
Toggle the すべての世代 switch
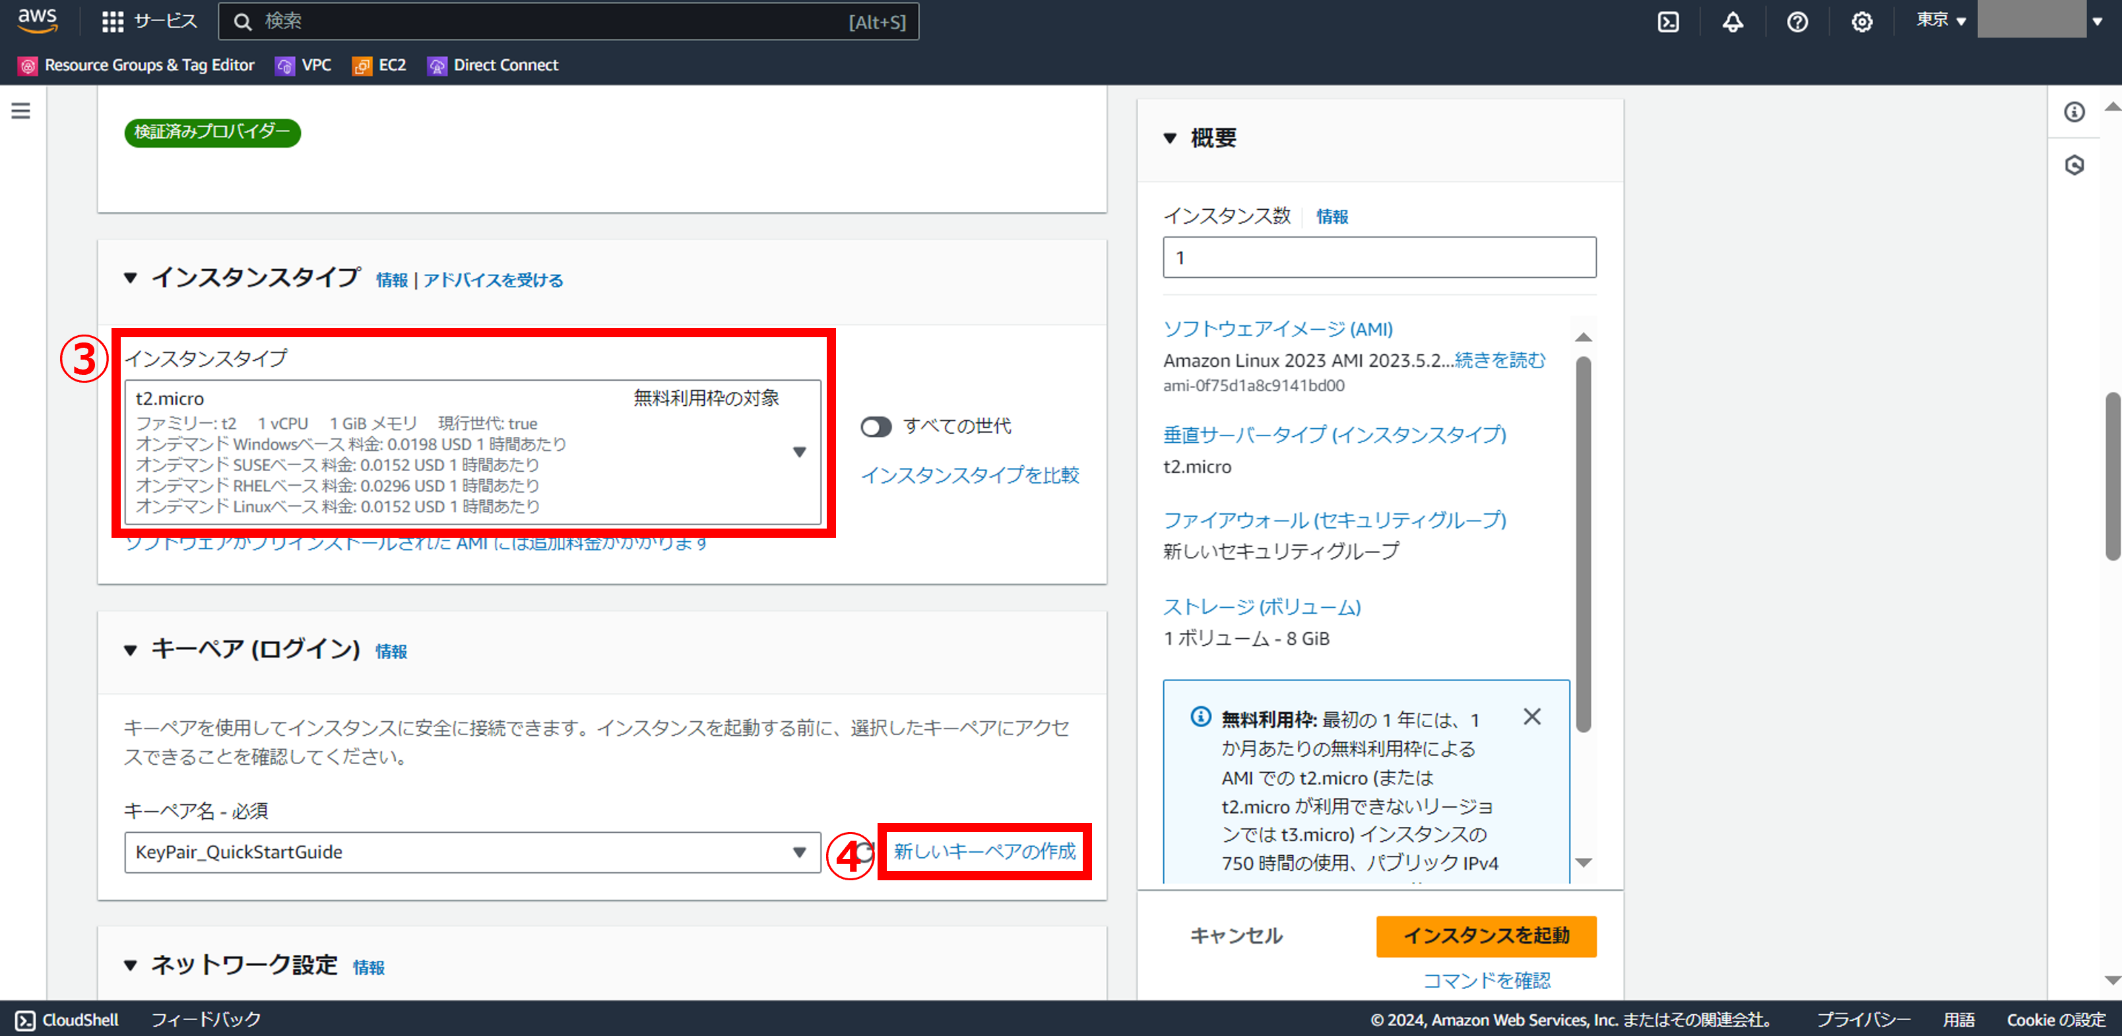point(876,426)
